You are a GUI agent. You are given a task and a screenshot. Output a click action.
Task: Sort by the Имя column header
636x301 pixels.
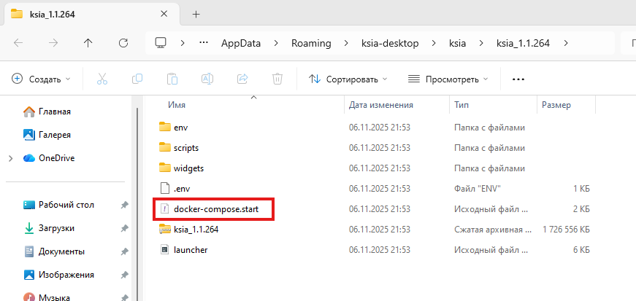(177, 106)
